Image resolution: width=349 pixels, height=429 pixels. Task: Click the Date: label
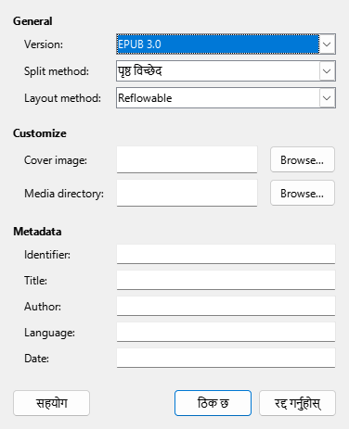(36, 359)
